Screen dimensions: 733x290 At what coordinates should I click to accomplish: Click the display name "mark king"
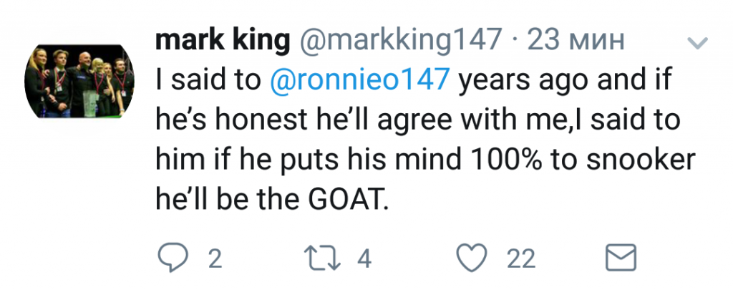click(222, 41)
